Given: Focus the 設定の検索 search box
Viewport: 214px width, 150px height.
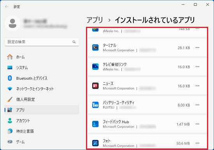Looking at the screenshot, I should [x=42, y=42].
